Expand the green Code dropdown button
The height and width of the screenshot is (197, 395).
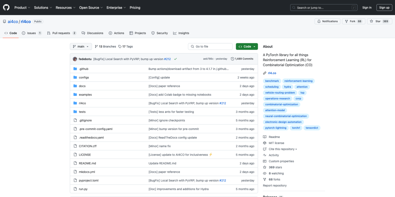[x=247, y=47]
